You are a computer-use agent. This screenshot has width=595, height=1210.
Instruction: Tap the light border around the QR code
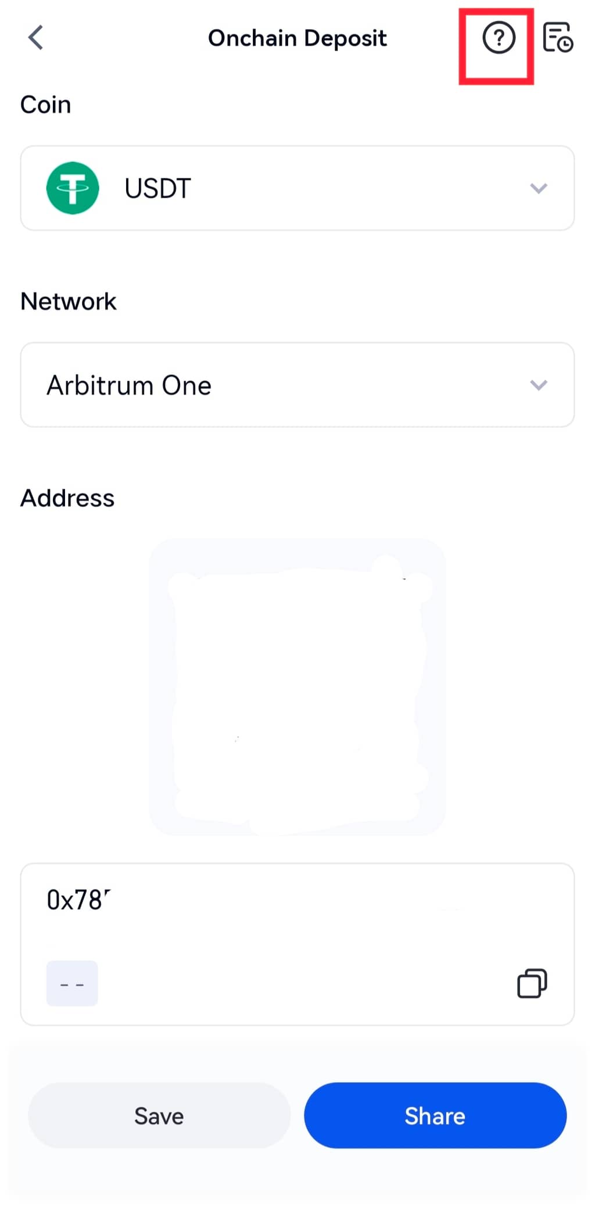click(x=159, y=686)
